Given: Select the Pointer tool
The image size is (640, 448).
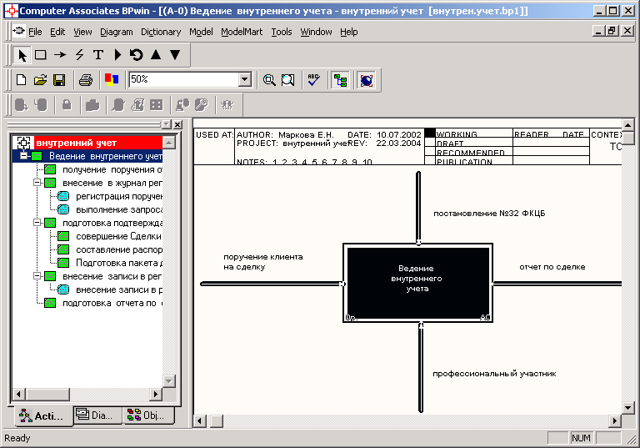Looking at the screenshot, I should coord(22,55).
